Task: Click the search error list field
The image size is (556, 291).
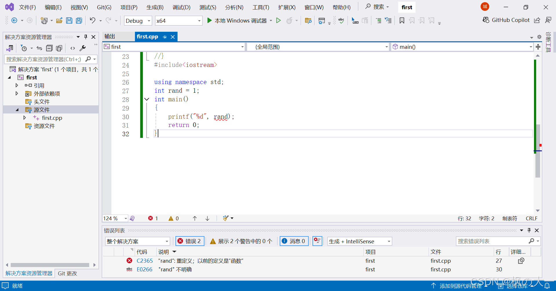Action: pos(498,241)
